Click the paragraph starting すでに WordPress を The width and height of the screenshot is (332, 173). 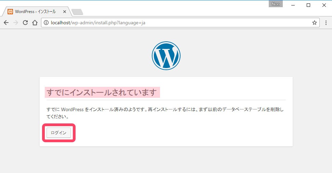[165, 113]
